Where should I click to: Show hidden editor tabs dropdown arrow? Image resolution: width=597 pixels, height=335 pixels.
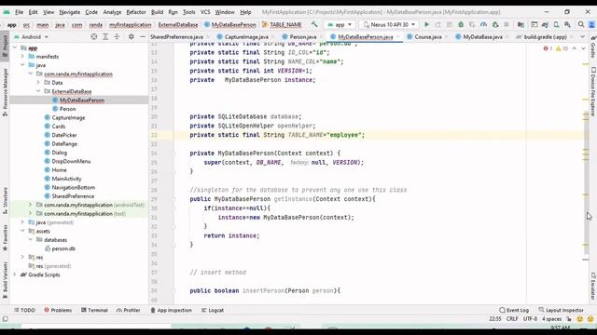click(x=582, y=37)
